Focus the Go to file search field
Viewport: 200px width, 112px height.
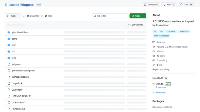(x=110, y=16)
